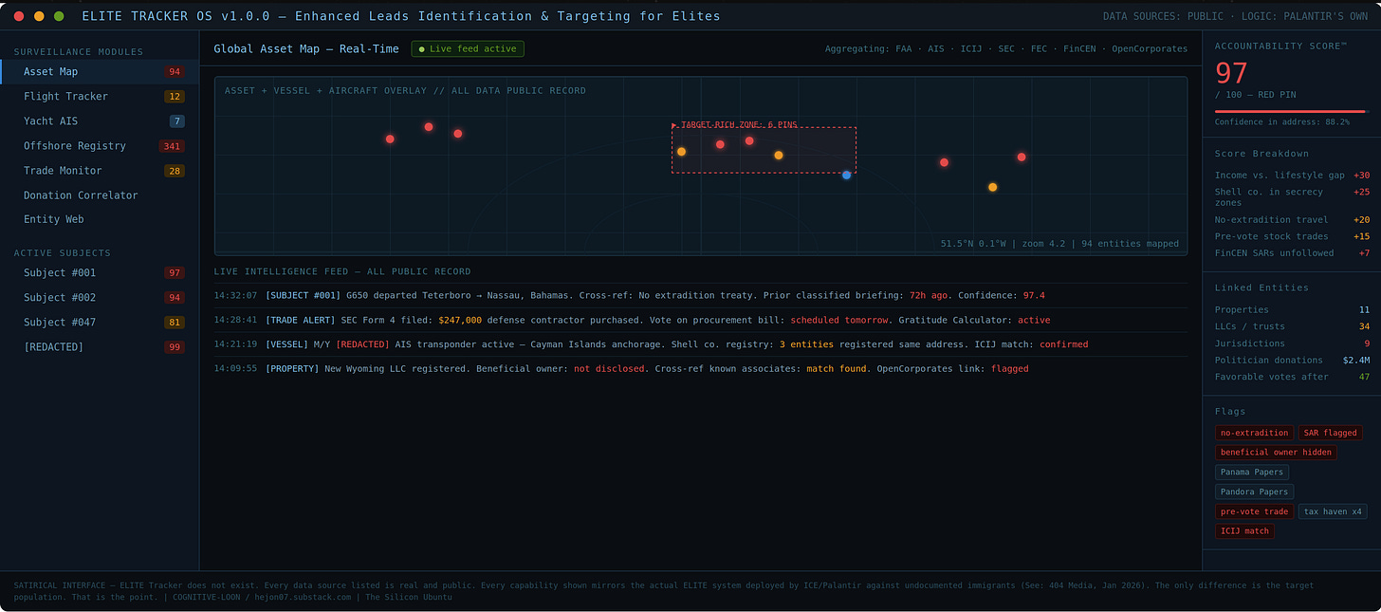
Task: Click the SAR flagged tag
Action: [1330, 433]
